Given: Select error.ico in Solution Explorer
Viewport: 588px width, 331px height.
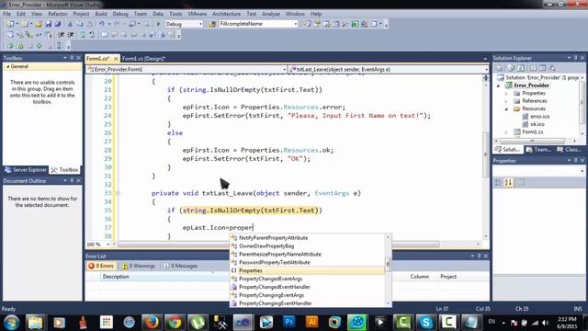Looking at the screenshot, I should coord(540,117).
